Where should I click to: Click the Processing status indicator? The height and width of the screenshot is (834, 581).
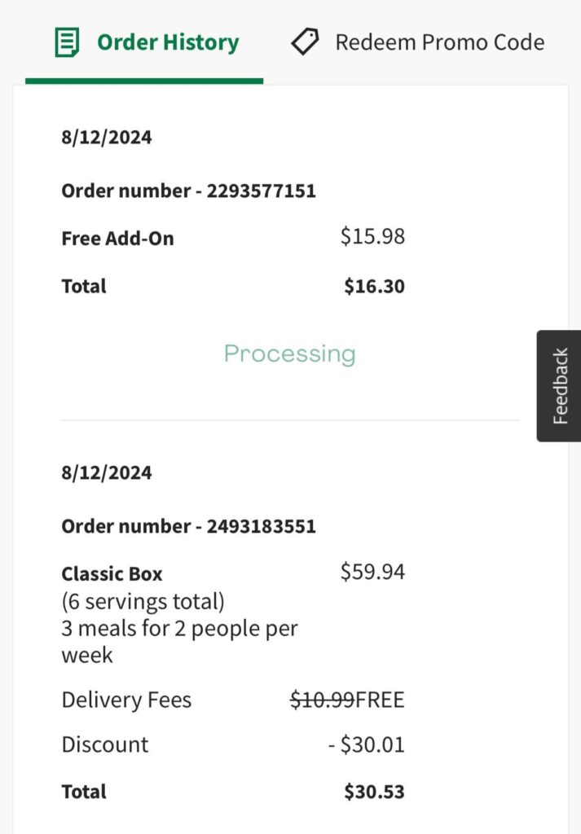(x=289, y=353)
